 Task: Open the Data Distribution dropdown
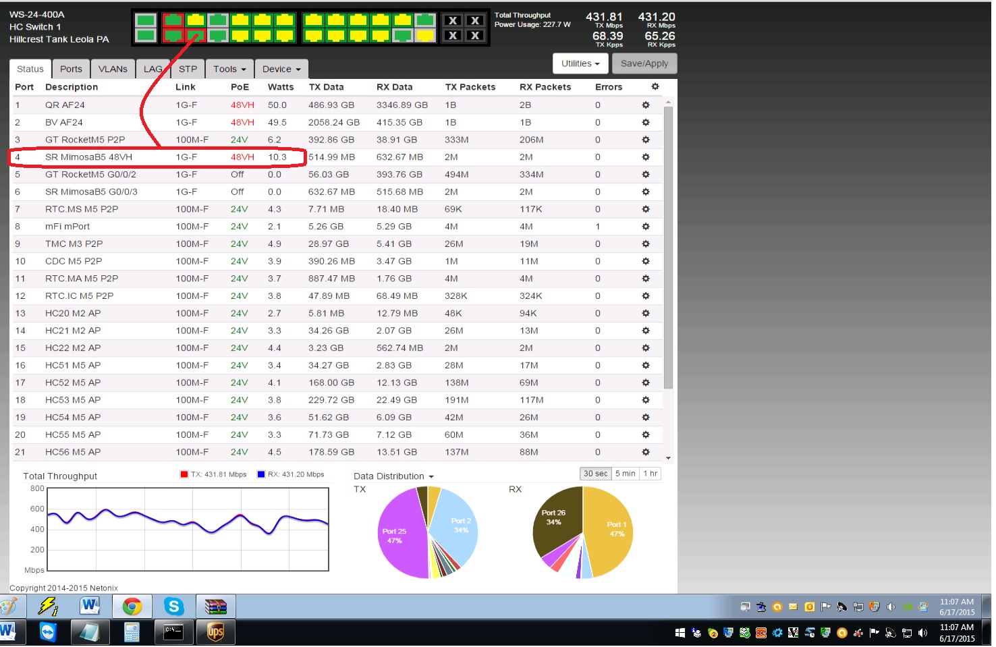coord(393,476)
